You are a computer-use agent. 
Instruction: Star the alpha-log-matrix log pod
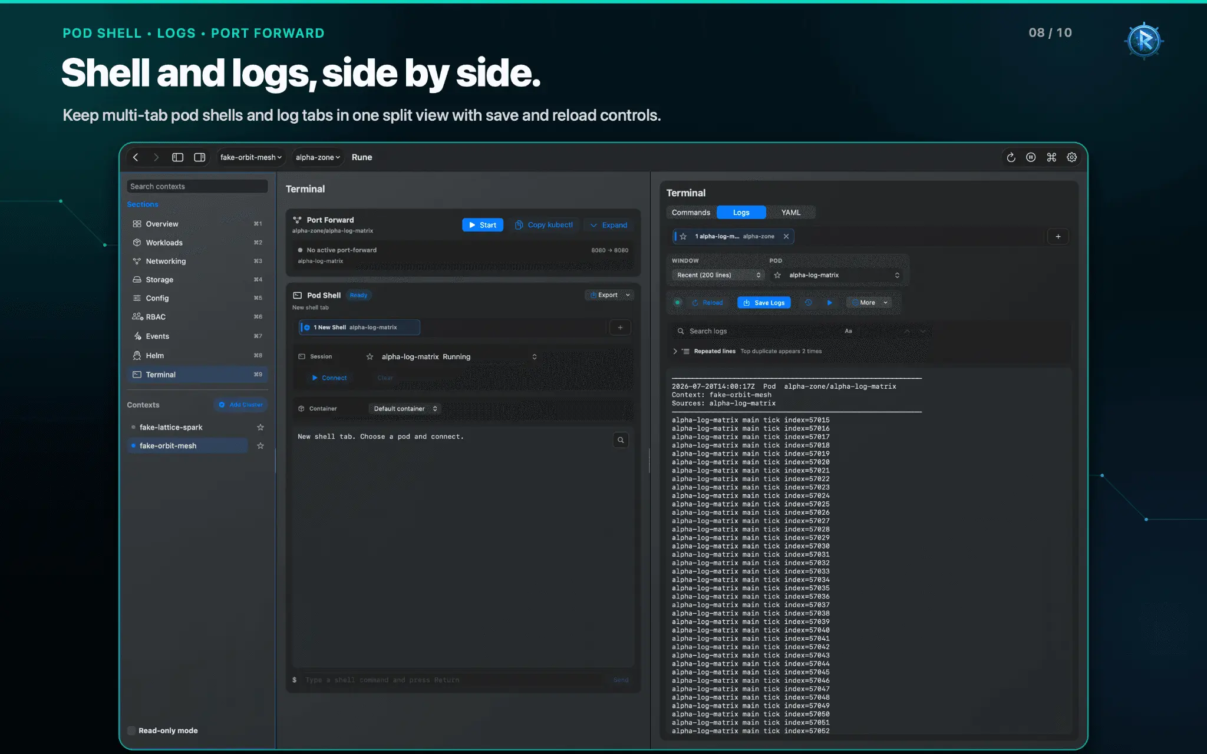(777, 275)
